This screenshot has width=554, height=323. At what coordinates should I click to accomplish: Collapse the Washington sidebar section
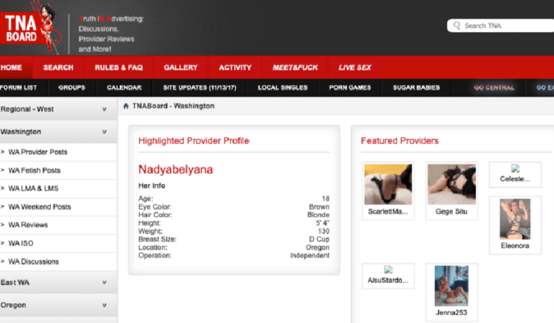pos(104,132)
